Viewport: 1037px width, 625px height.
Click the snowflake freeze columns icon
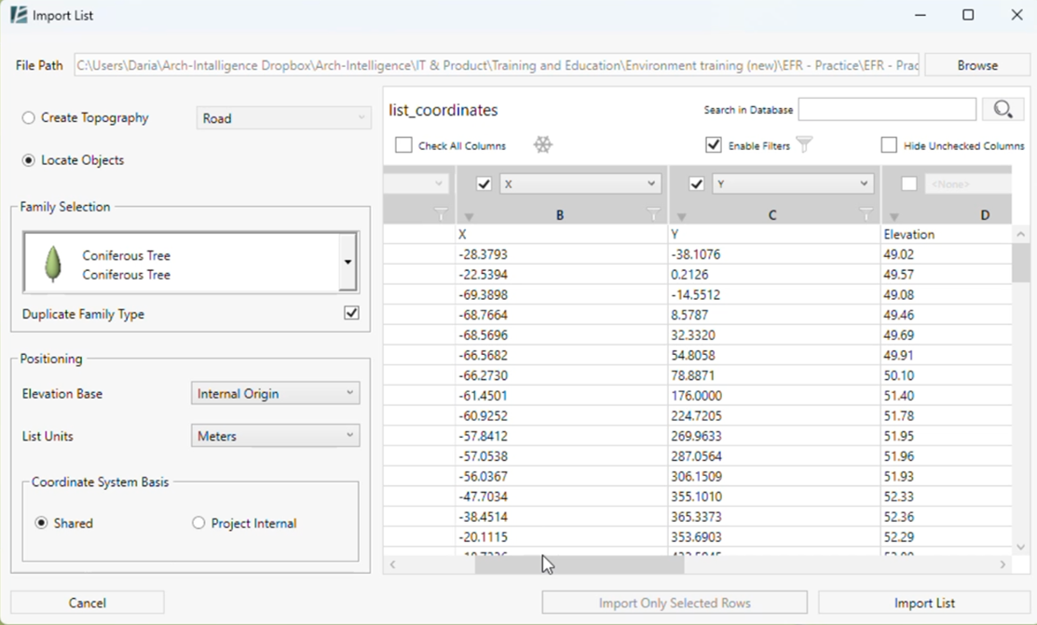point(543,144)
